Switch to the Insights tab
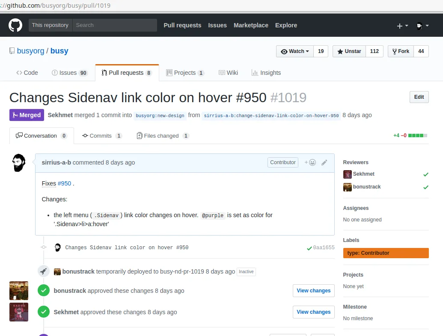The width and height of the screenshot is (443, 336). click(266, 73)
